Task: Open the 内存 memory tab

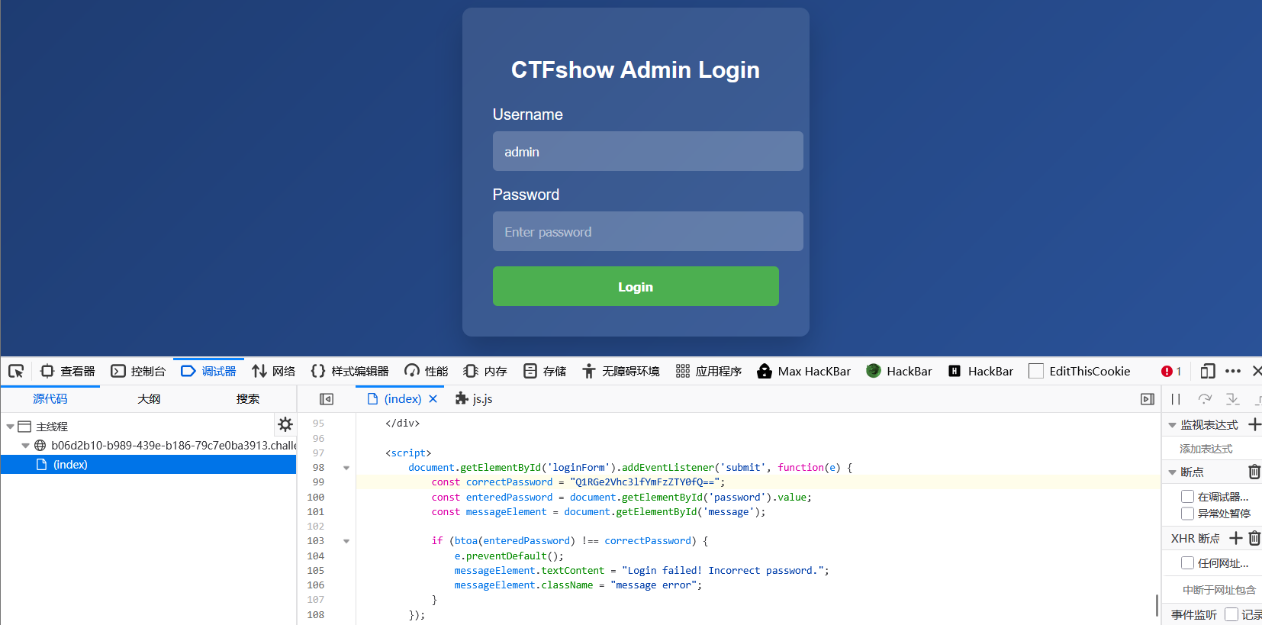Action: click(x=485, y=371)
